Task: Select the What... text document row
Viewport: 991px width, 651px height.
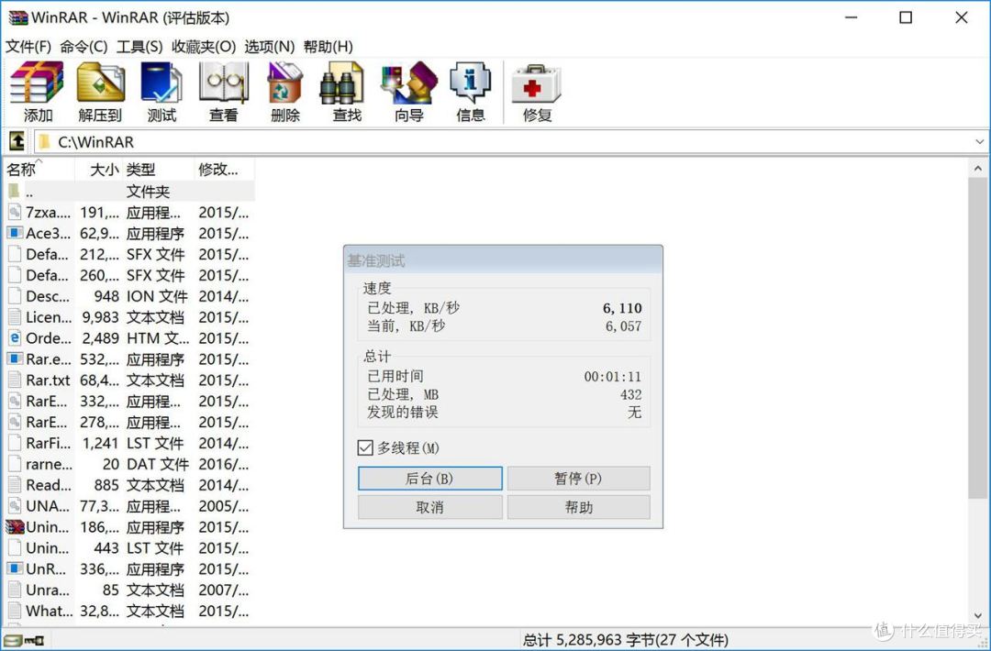Action: coord(129,611)
